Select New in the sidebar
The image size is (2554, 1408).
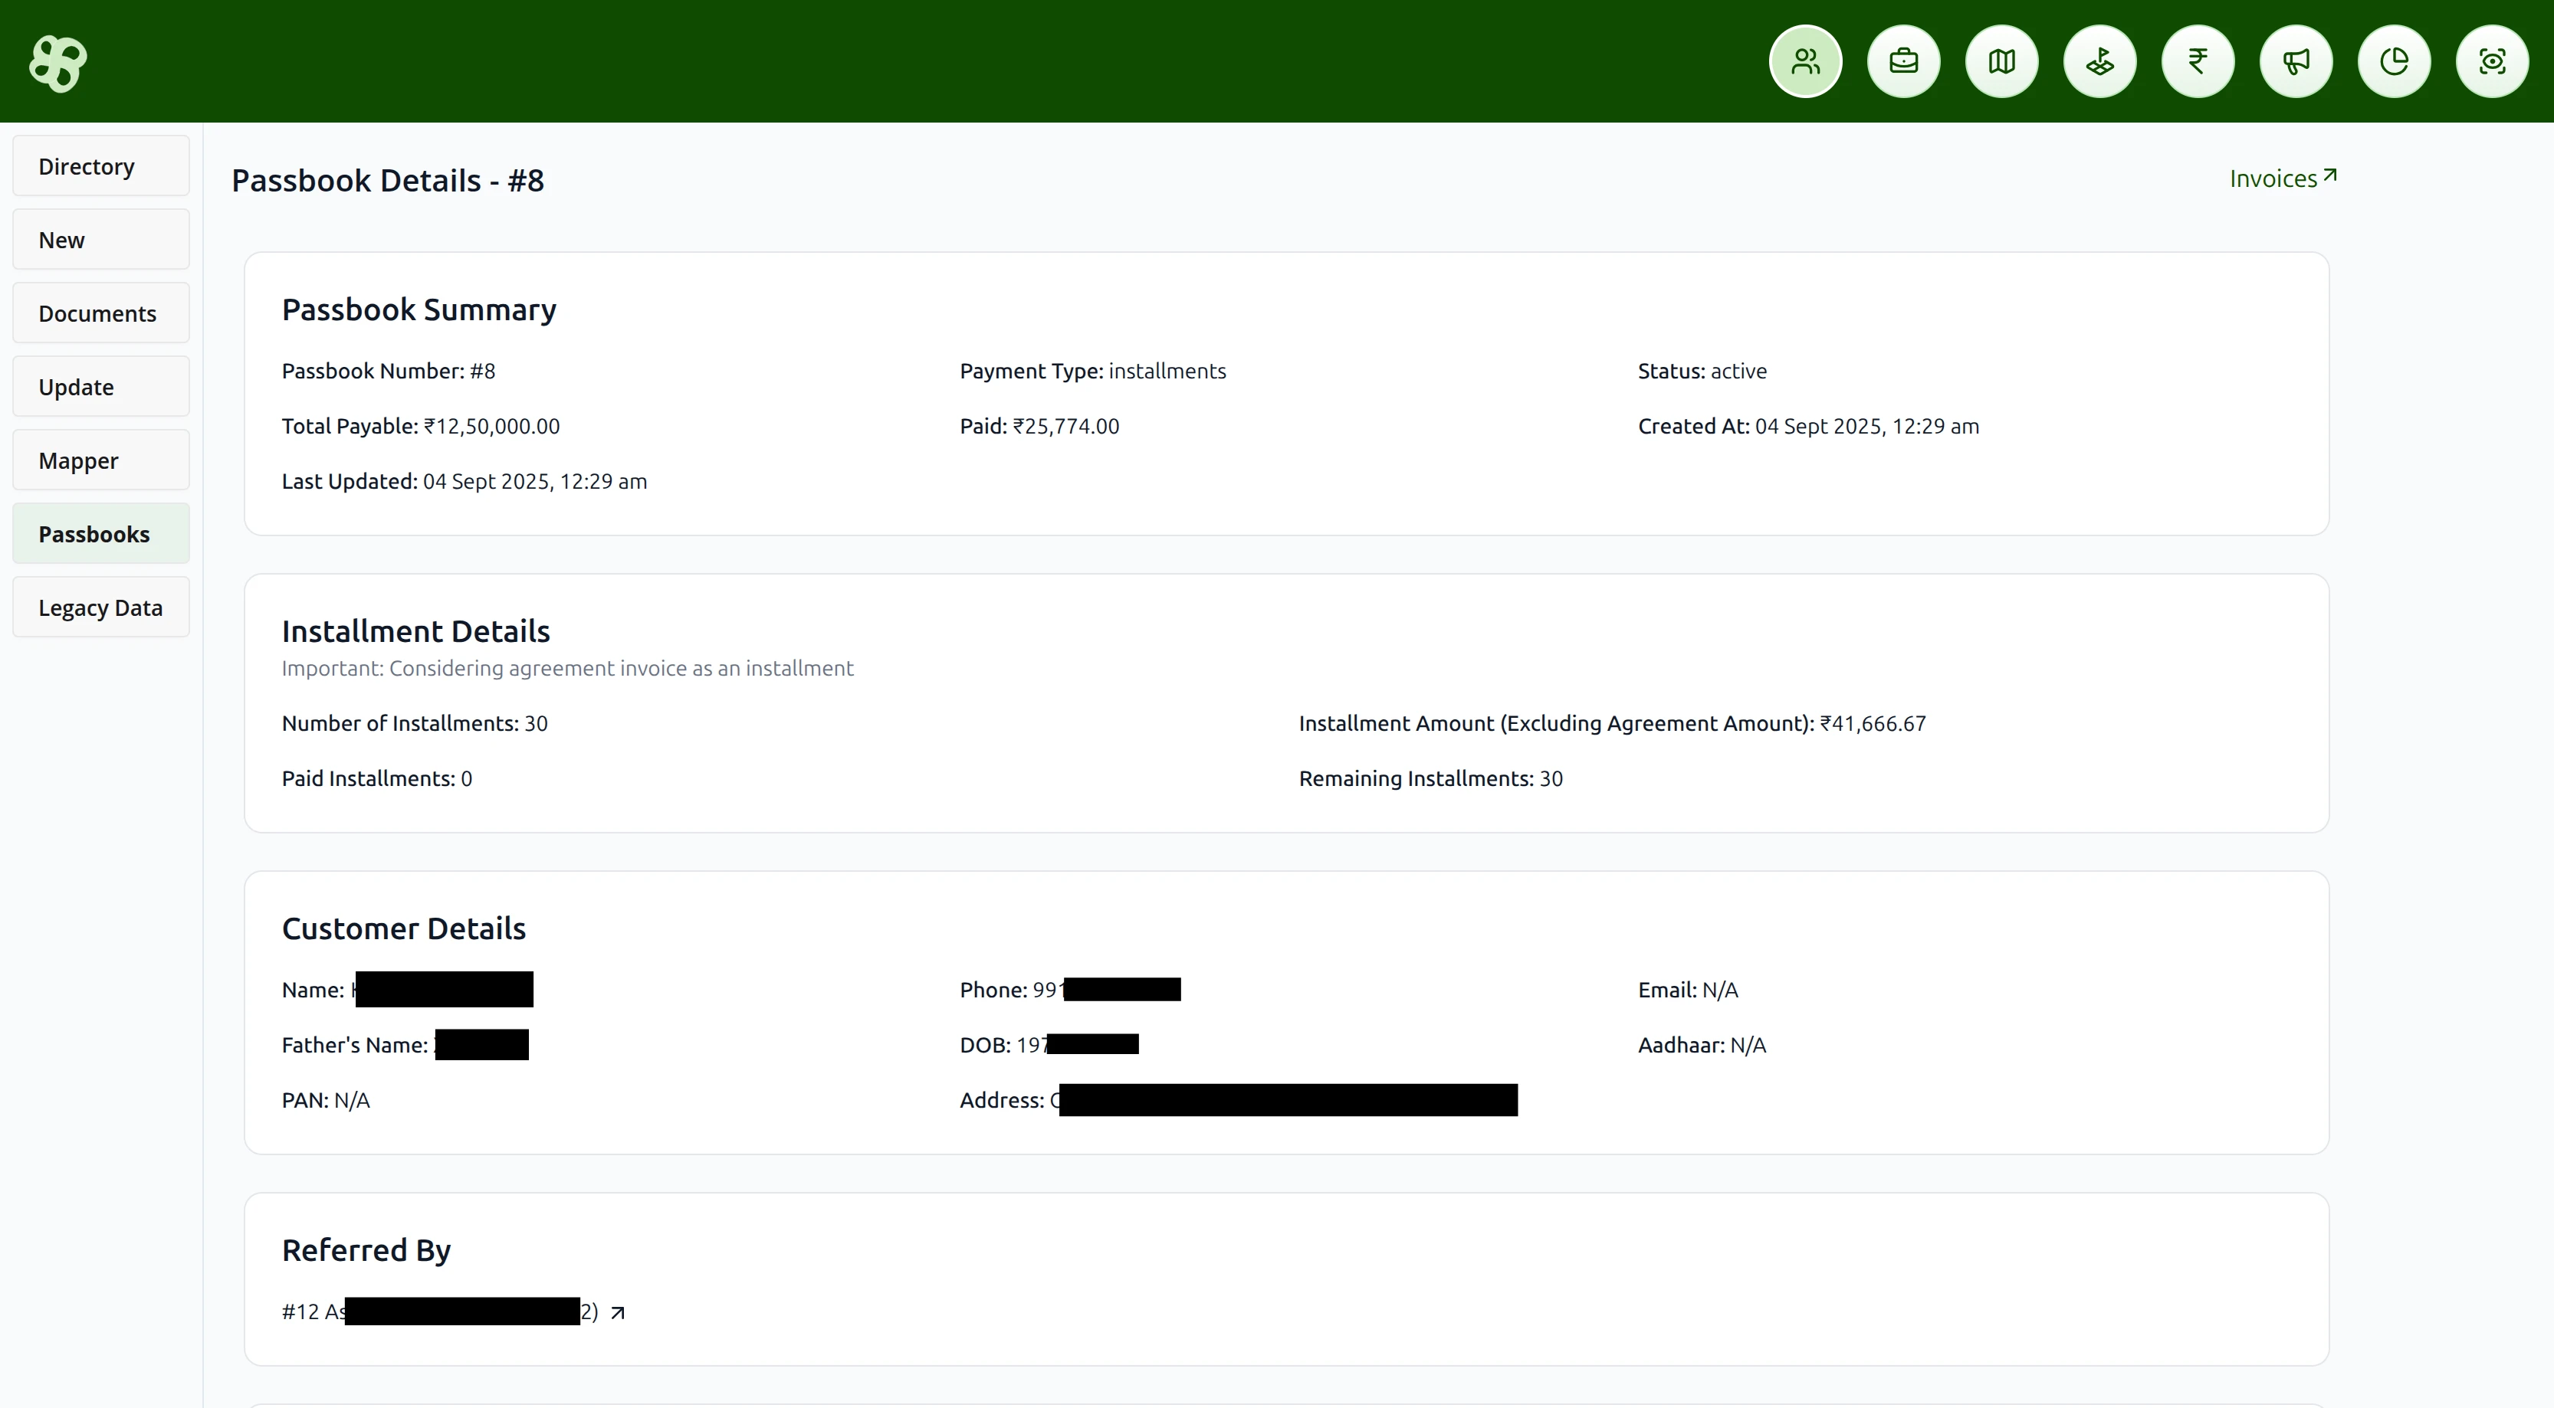coord(100,240)
